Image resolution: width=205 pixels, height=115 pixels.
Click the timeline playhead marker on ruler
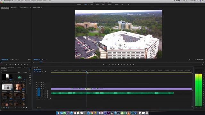[86, 72]
